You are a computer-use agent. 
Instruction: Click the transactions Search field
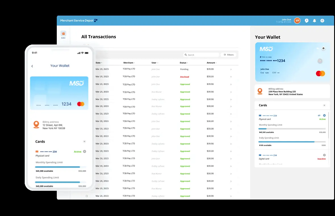[201, 55]
